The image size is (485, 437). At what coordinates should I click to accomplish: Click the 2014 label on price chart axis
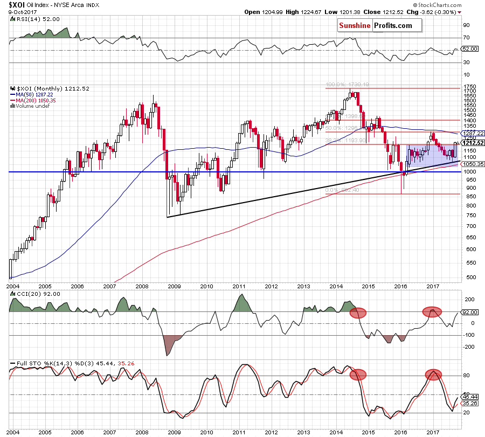point(336,286)
